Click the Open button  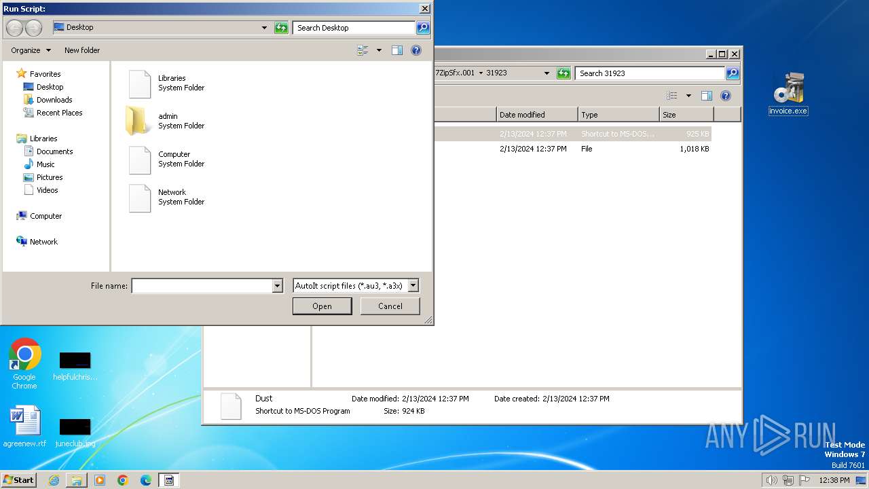(x=322, y=306)
